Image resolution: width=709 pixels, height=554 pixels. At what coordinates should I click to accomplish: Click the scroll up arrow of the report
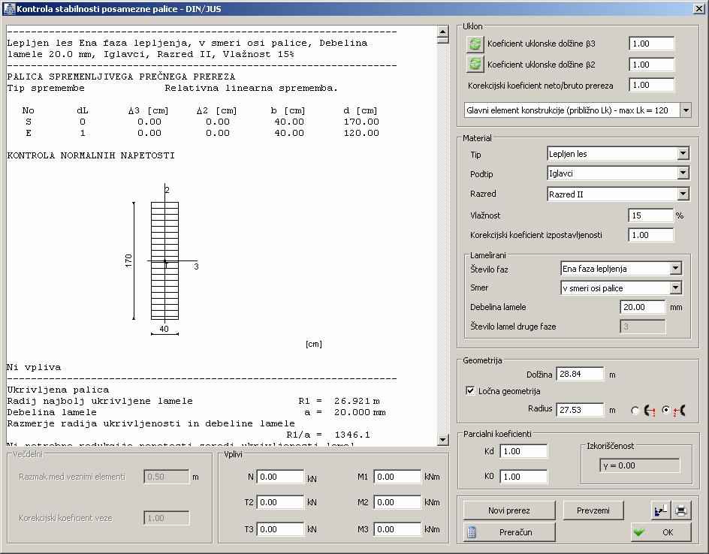[x=442, y=32]
